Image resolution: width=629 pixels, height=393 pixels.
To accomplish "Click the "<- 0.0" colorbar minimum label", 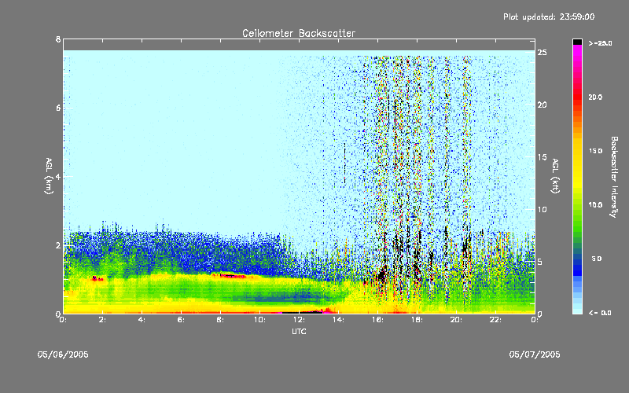I will pyautogui.click(x=600, y=312).
